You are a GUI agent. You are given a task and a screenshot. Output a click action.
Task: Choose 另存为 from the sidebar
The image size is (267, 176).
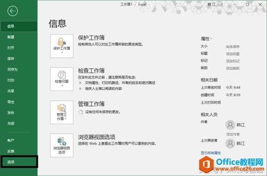(12, 69)
